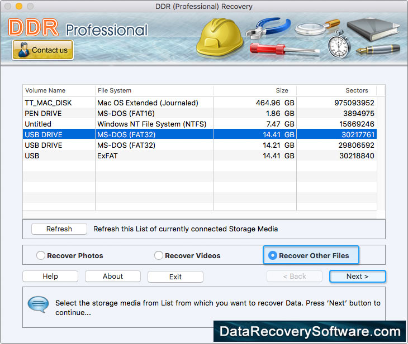Click the window minimize button
Viewport: 408px width, 344px height.
(19, 6)
